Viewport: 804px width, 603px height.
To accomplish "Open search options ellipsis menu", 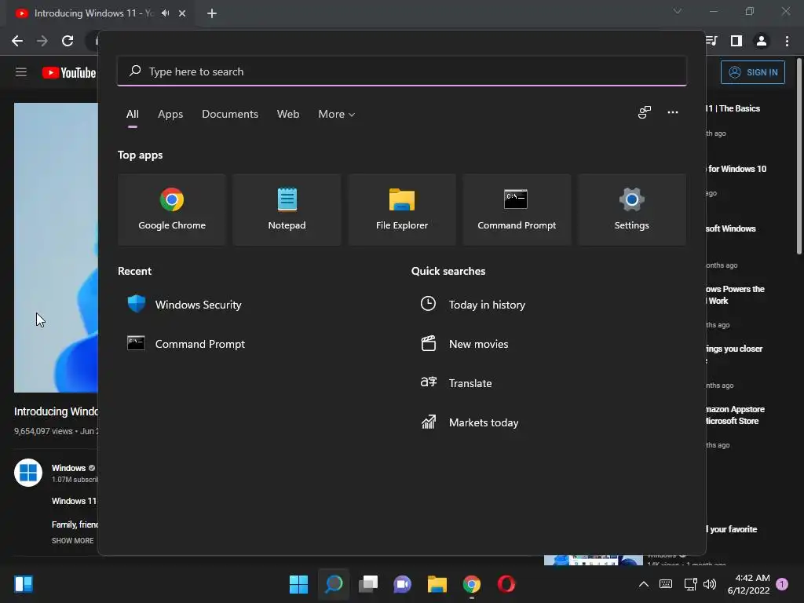I will pyautogui.click(x=673, y=112).
